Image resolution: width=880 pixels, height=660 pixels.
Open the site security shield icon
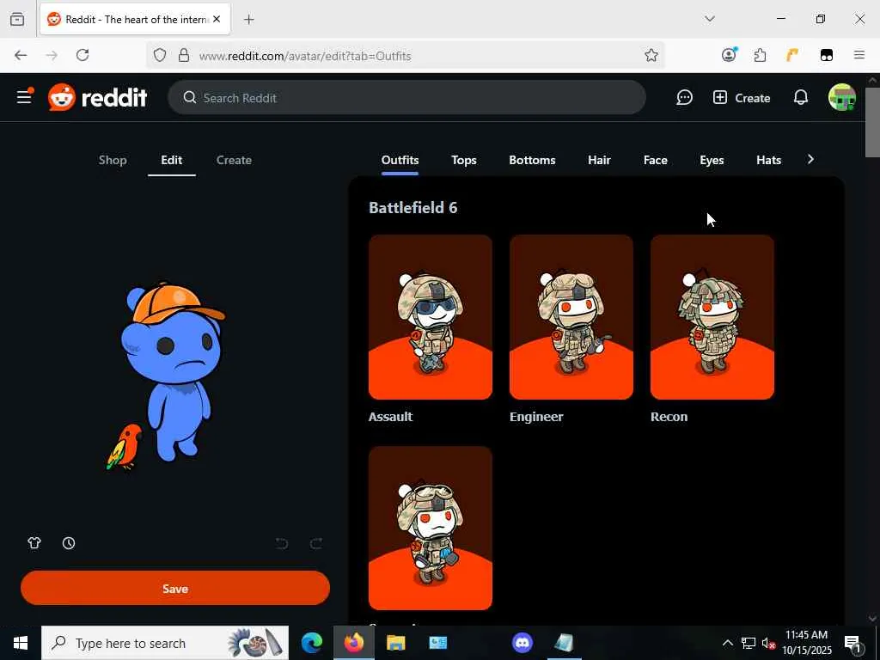tap(160, 55)
